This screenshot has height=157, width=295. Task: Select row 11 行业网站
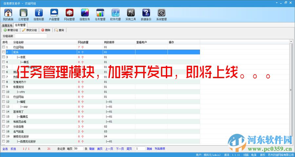coord(101,97)
